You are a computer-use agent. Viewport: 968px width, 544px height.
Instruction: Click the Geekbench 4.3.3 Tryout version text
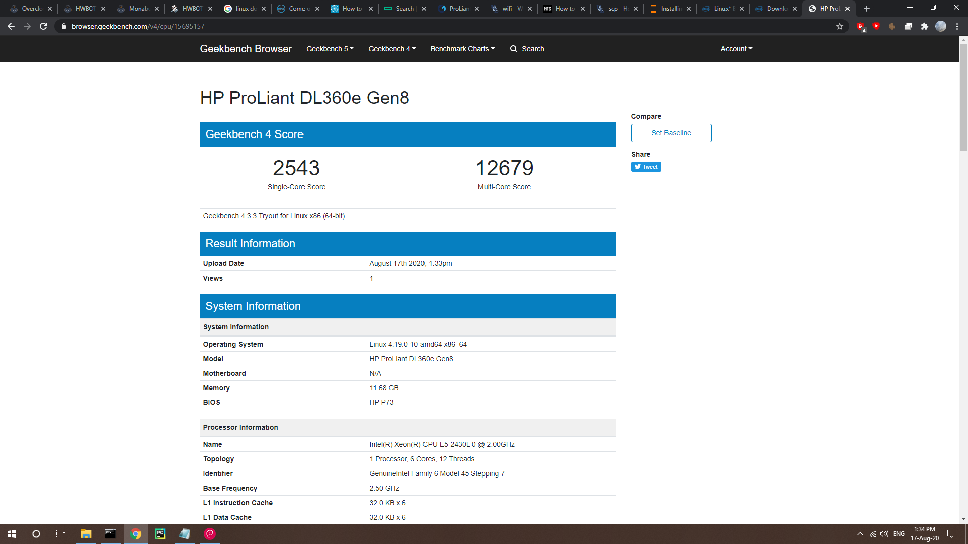click(274, 216)
